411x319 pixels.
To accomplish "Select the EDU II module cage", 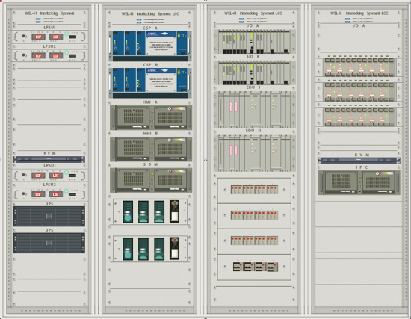I will (255, 153).
